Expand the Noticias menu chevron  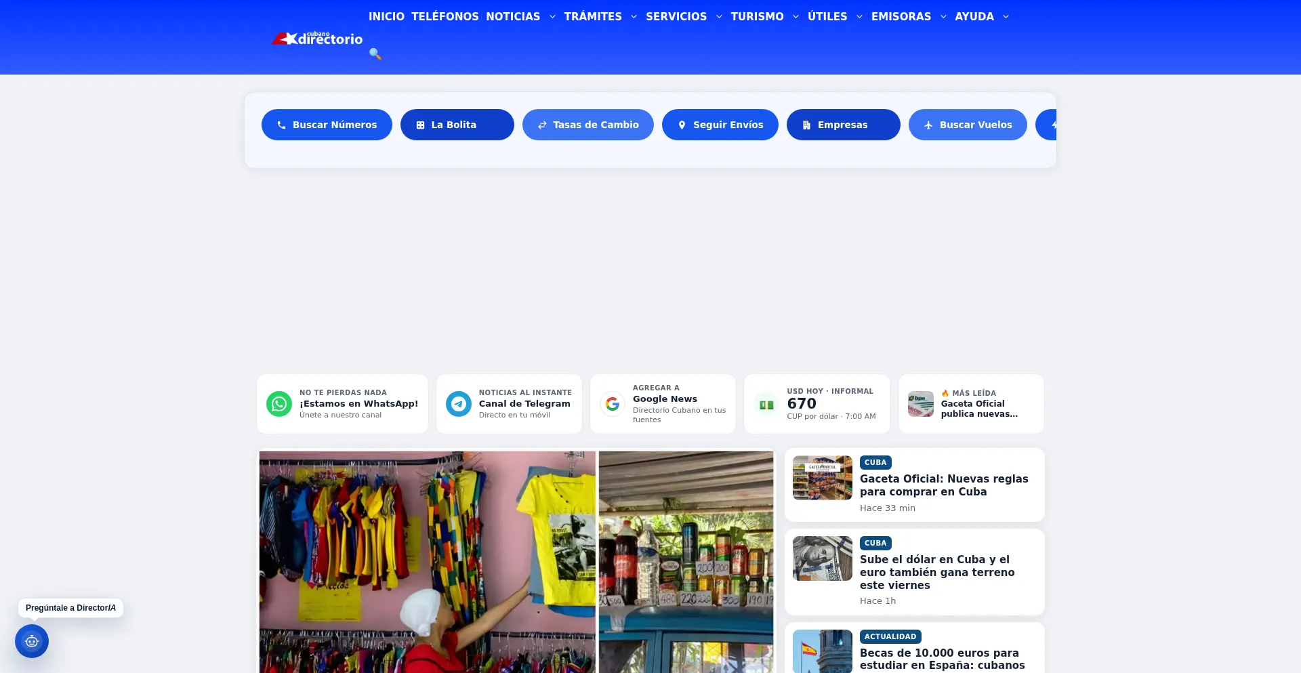pos(552,17)
